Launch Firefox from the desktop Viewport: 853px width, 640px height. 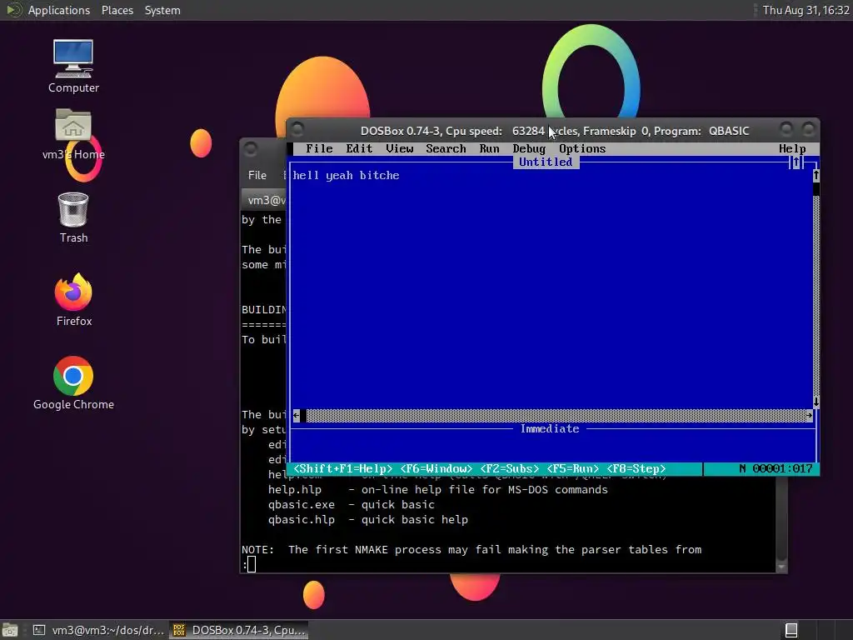pyautogui.click(x=73, y=300)
